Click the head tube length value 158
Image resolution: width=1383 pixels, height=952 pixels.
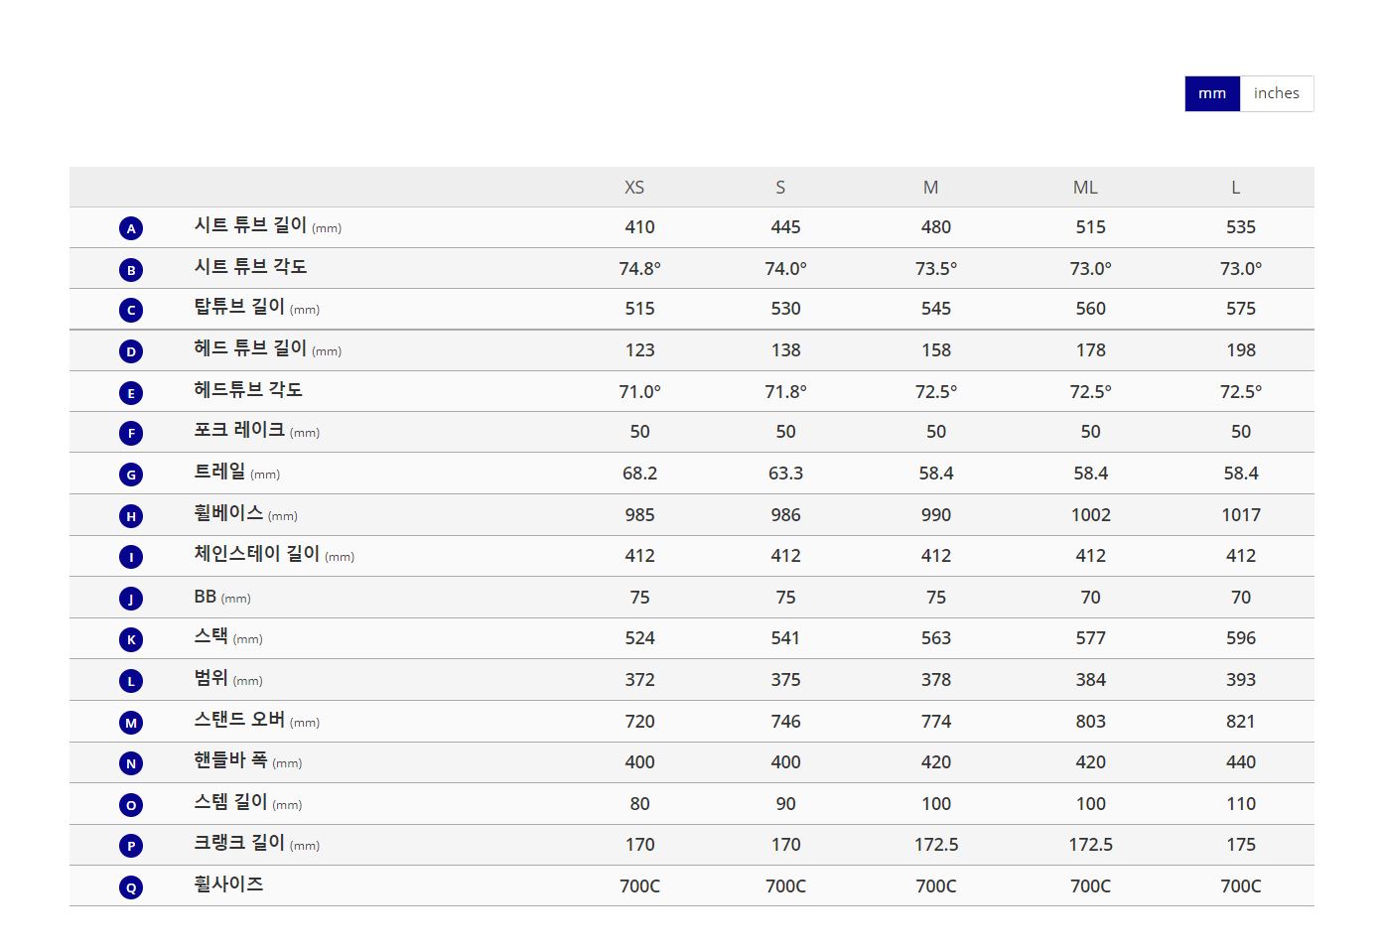pos(935,350)
